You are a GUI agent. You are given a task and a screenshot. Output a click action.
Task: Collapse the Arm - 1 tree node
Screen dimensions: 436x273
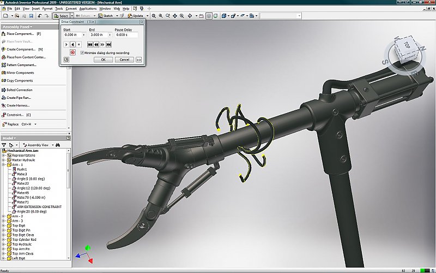point(4,165)
